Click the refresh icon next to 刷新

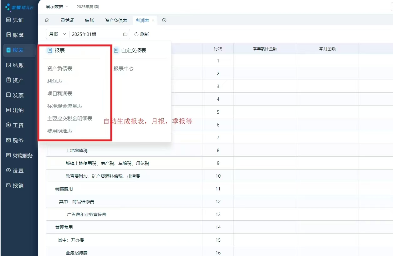(x=136, y=34)
